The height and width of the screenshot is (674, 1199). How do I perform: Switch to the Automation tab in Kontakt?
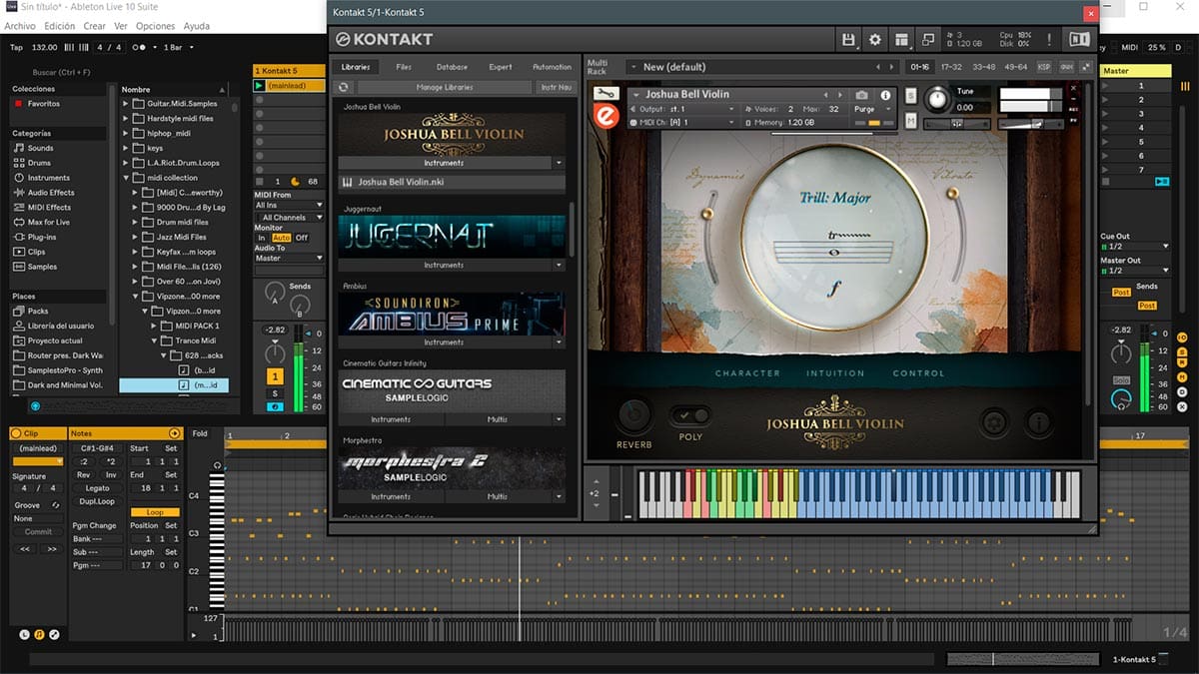(x=552, y=67)
